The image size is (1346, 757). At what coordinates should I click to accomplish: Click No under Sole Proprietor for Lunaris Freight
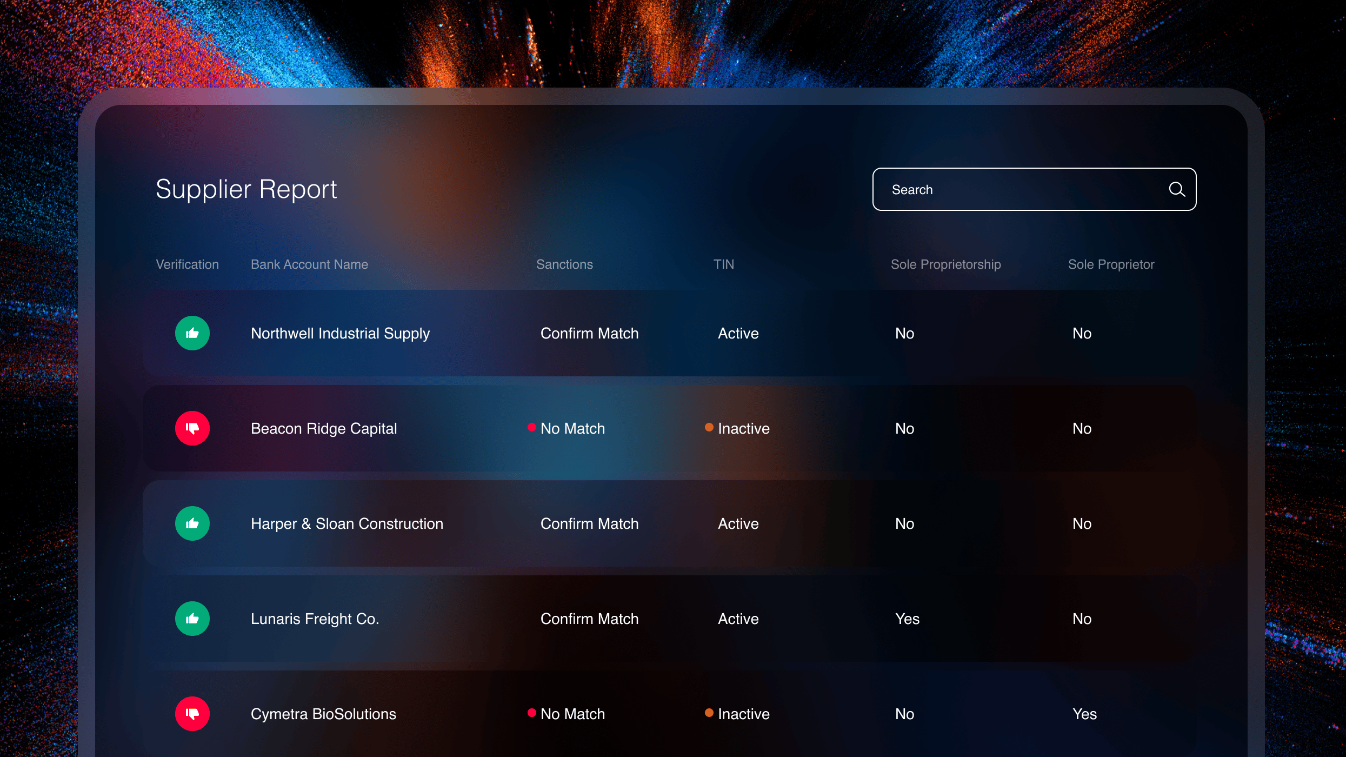(x=1082, y=619)
